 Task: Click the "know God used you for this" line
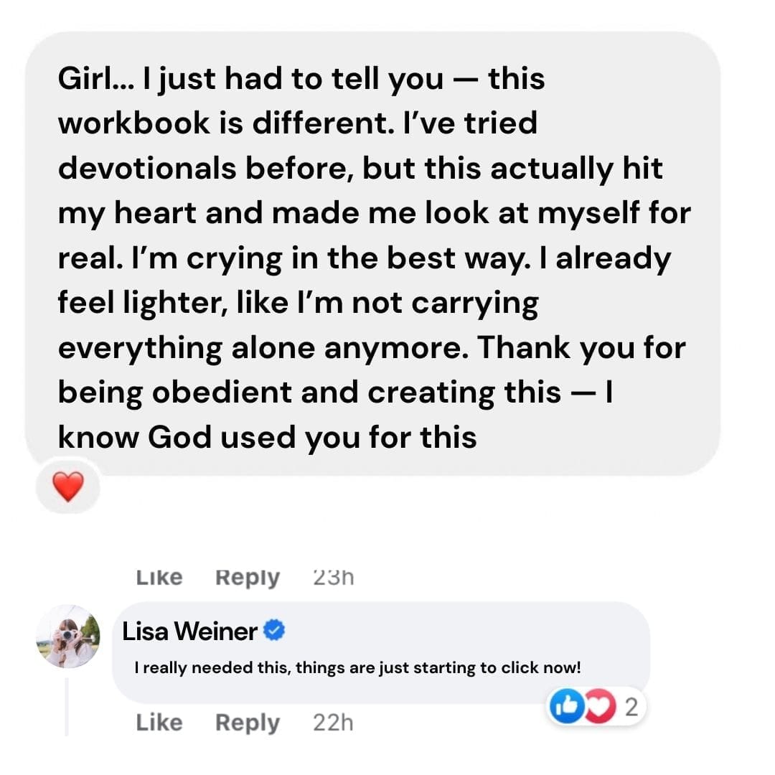coord(267,437)
